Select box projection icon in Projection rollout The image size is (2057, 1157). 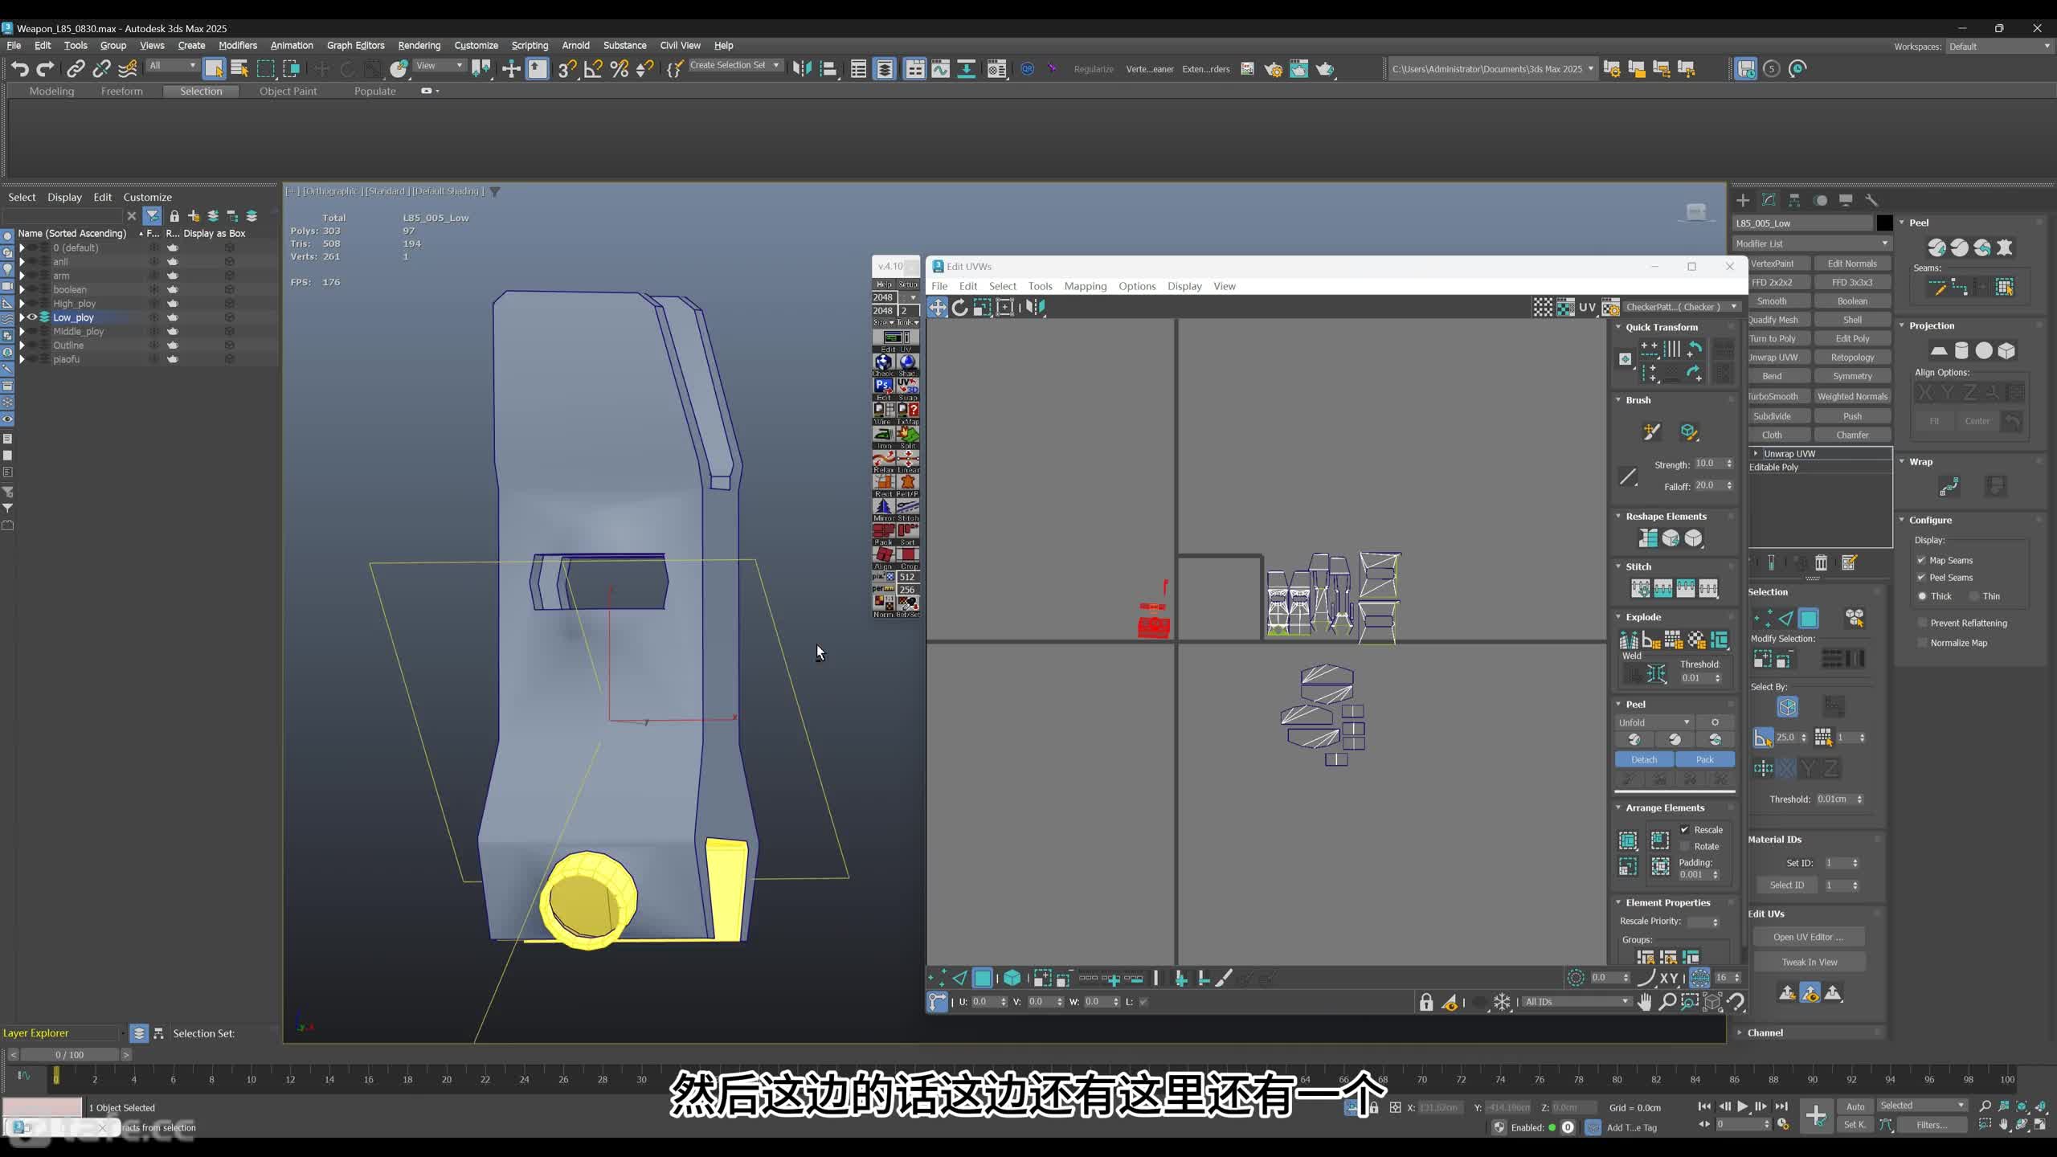click(x=2006, y=350)
